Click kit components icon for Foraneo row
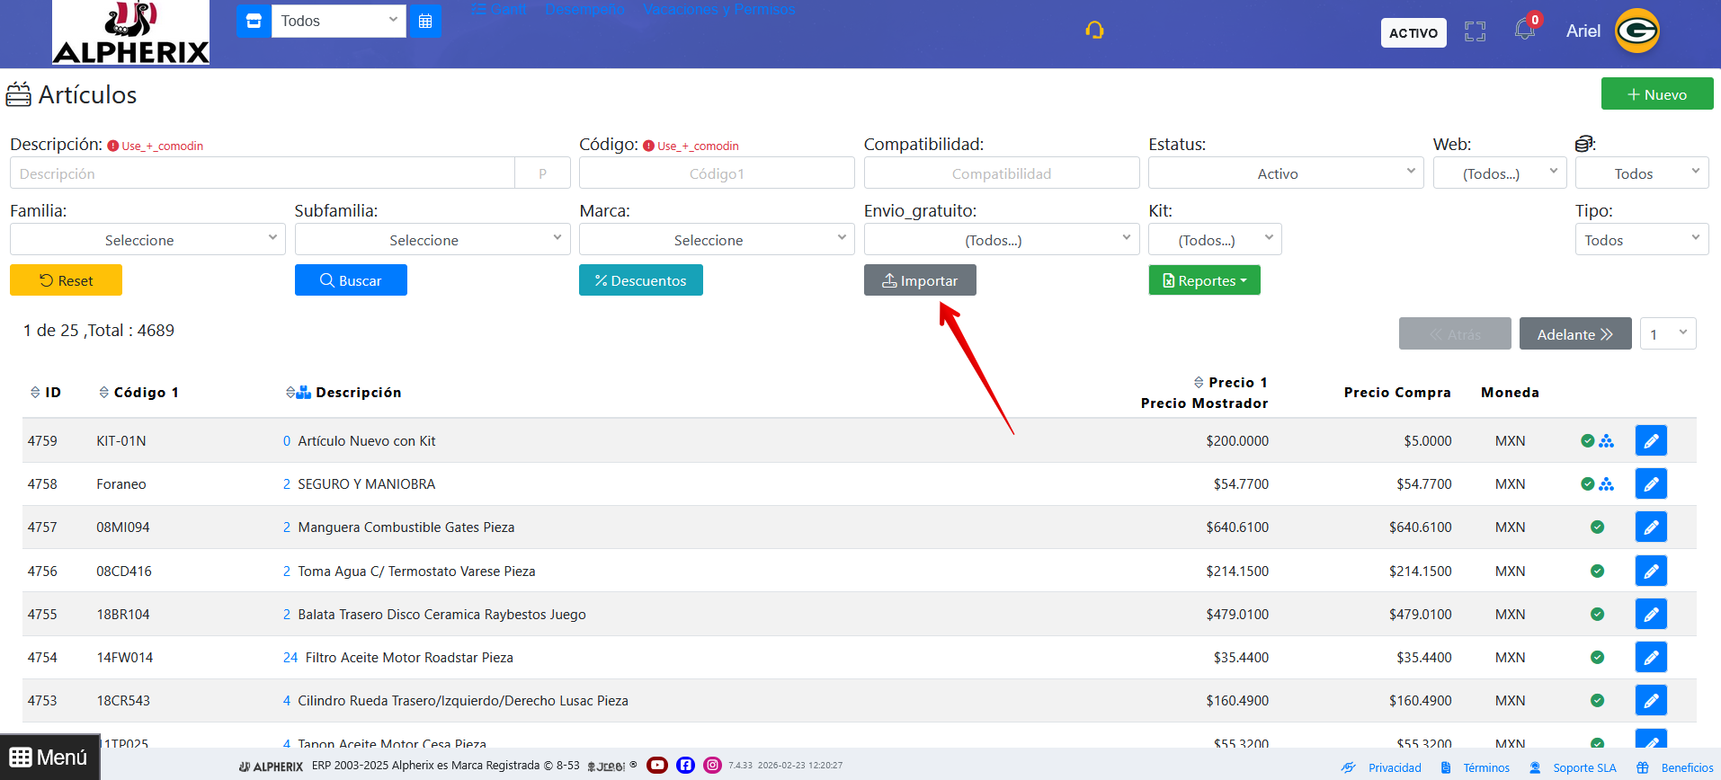 (x=1607, y=484)
